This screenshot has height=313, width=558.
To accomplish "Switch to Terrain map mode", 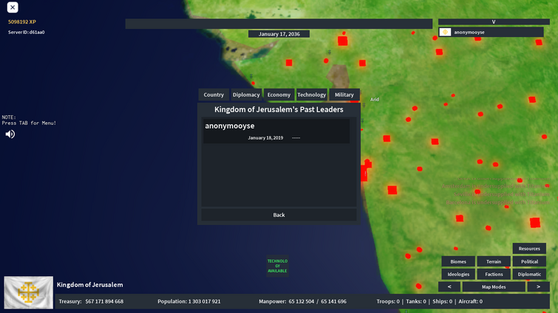I will (x=494, y=261).
